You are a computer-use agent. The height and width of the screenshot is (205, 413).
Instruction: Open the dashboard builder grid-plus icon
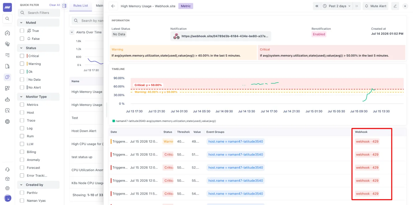tap(8, 88)
